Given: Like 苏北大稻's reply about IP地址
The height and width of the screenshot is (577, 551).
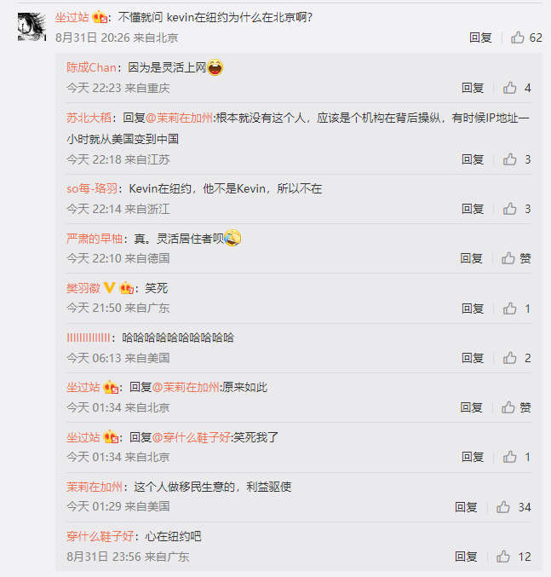Looking at the screenshot, I should tap(509, 159).
